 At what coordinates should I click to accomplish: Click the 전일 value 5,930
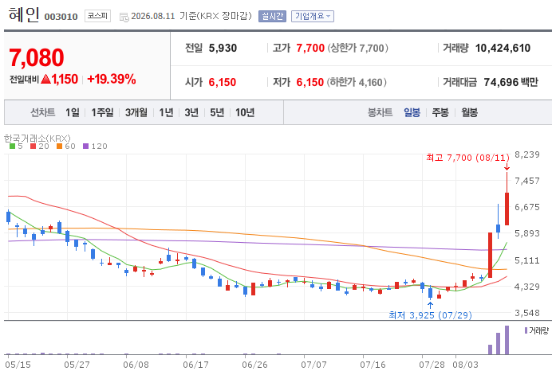(x=223, y=48)
